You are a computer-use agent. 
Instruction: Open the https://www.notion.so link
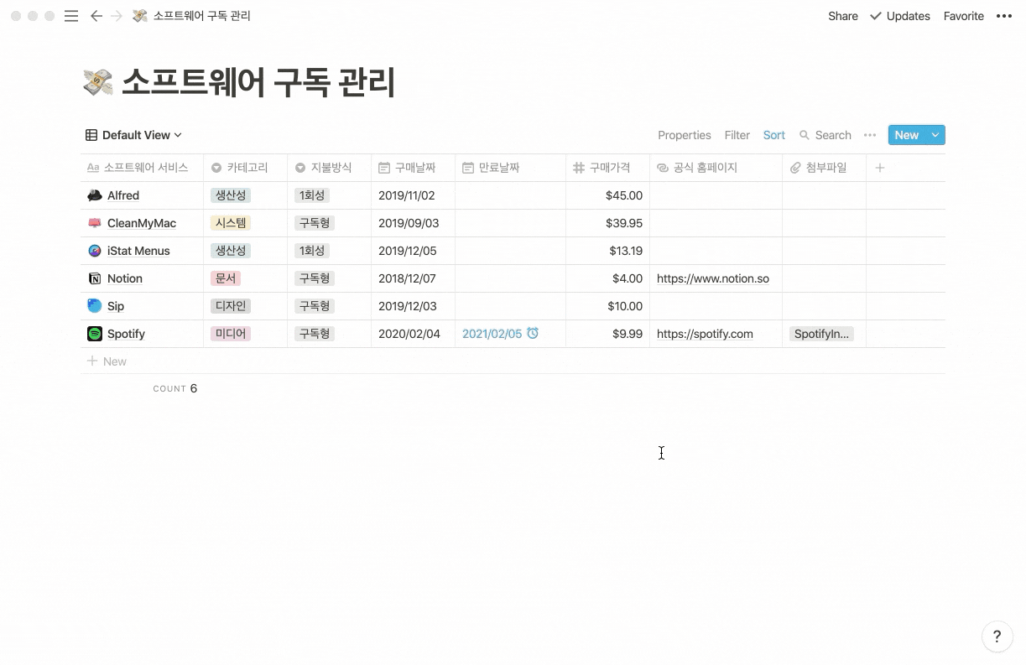(713, 278)
